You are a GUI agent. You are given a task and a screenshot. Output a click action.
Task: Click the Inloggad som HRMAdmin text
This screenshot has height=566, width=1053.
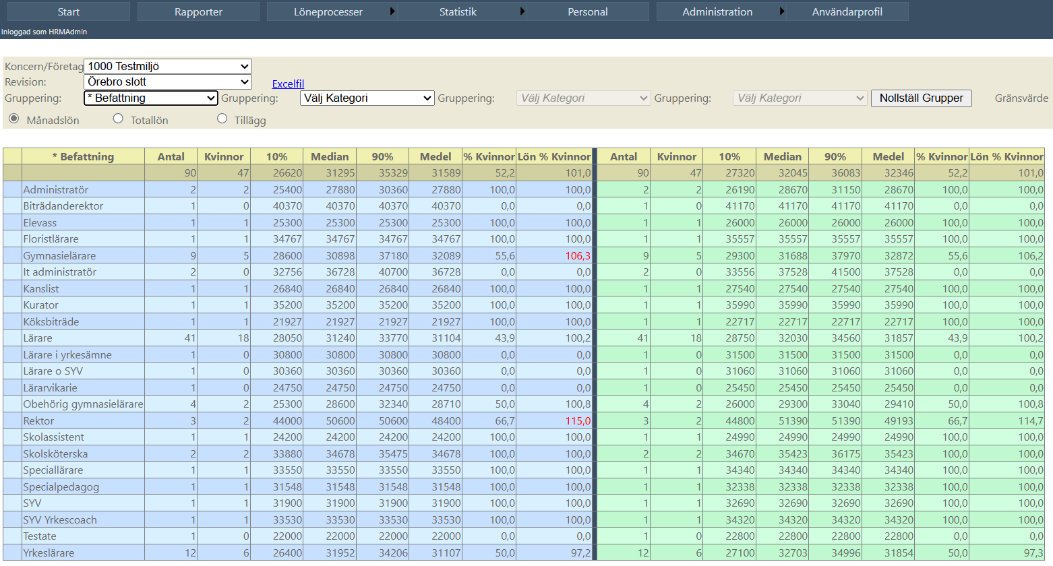[44, 32]
